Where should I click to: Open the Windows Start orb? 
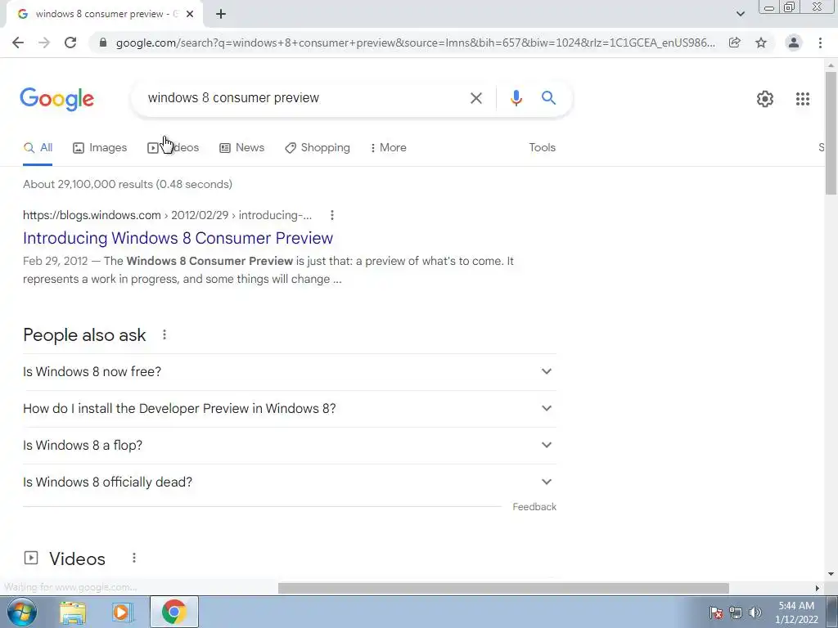click(21, 612)
